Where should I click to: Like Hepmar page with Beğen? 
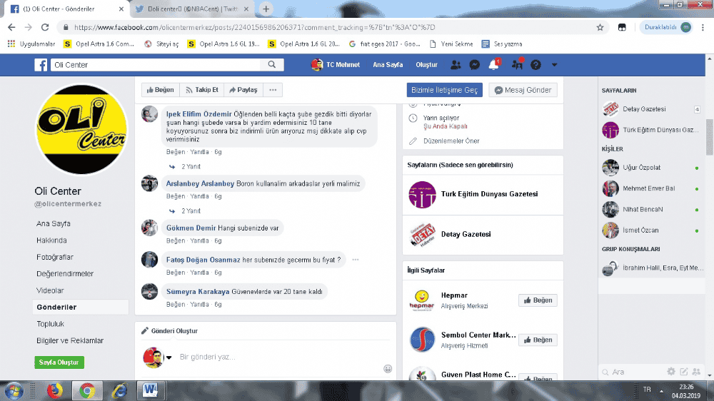(538, 300)
